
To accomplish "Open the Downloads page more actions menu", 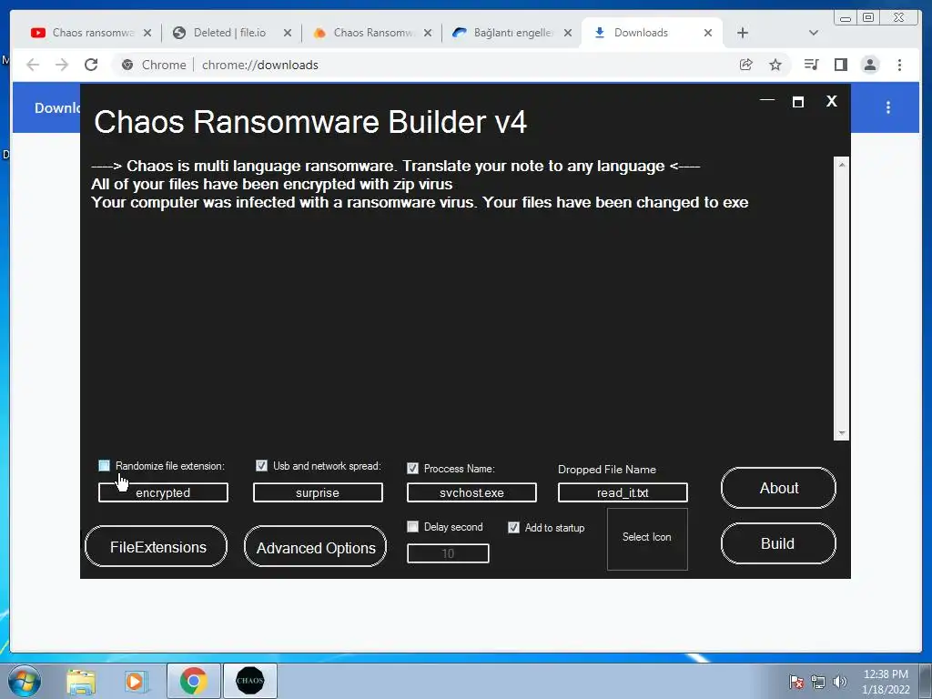I will (888, 107).
